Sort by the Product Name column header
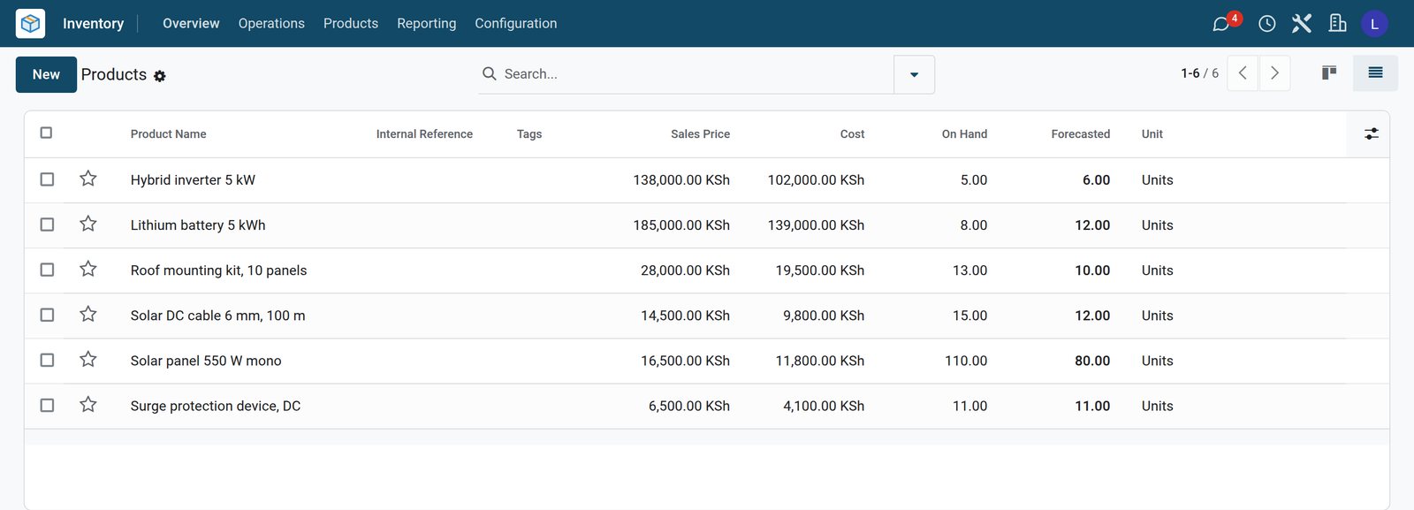The width and height of the screenshot is (1414, 510). (169, 134)
